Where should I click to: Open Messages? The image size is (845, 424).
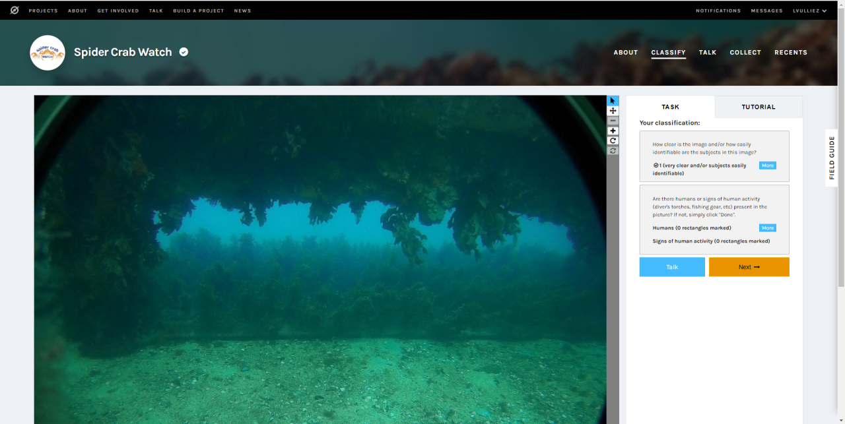766,11
